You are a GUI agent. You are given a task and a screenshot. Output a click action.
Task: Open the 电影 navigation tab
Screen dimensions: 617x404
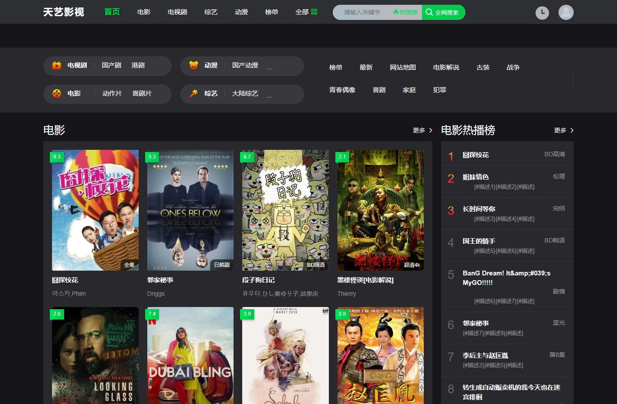pyautogui.click(x=144, y=12)
